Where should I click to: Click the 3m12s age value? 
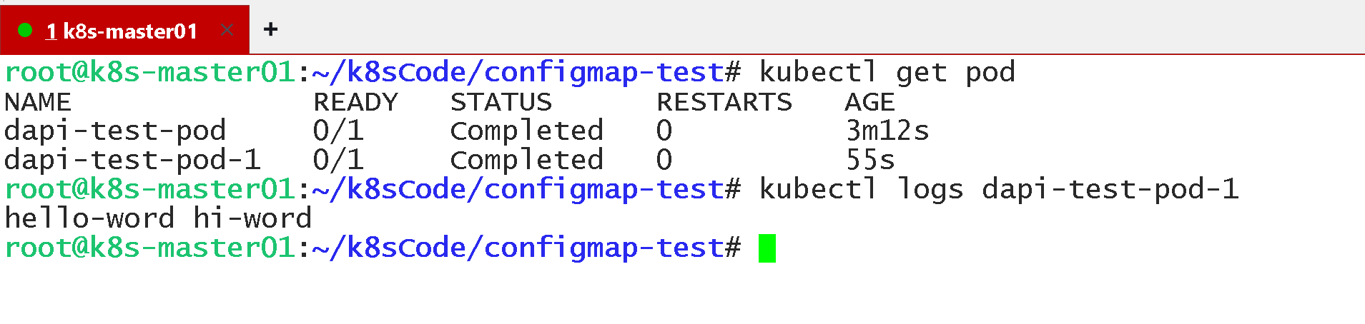click(887, 131)
